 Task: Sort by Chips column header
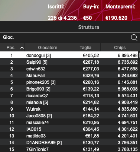click(120, 48)
